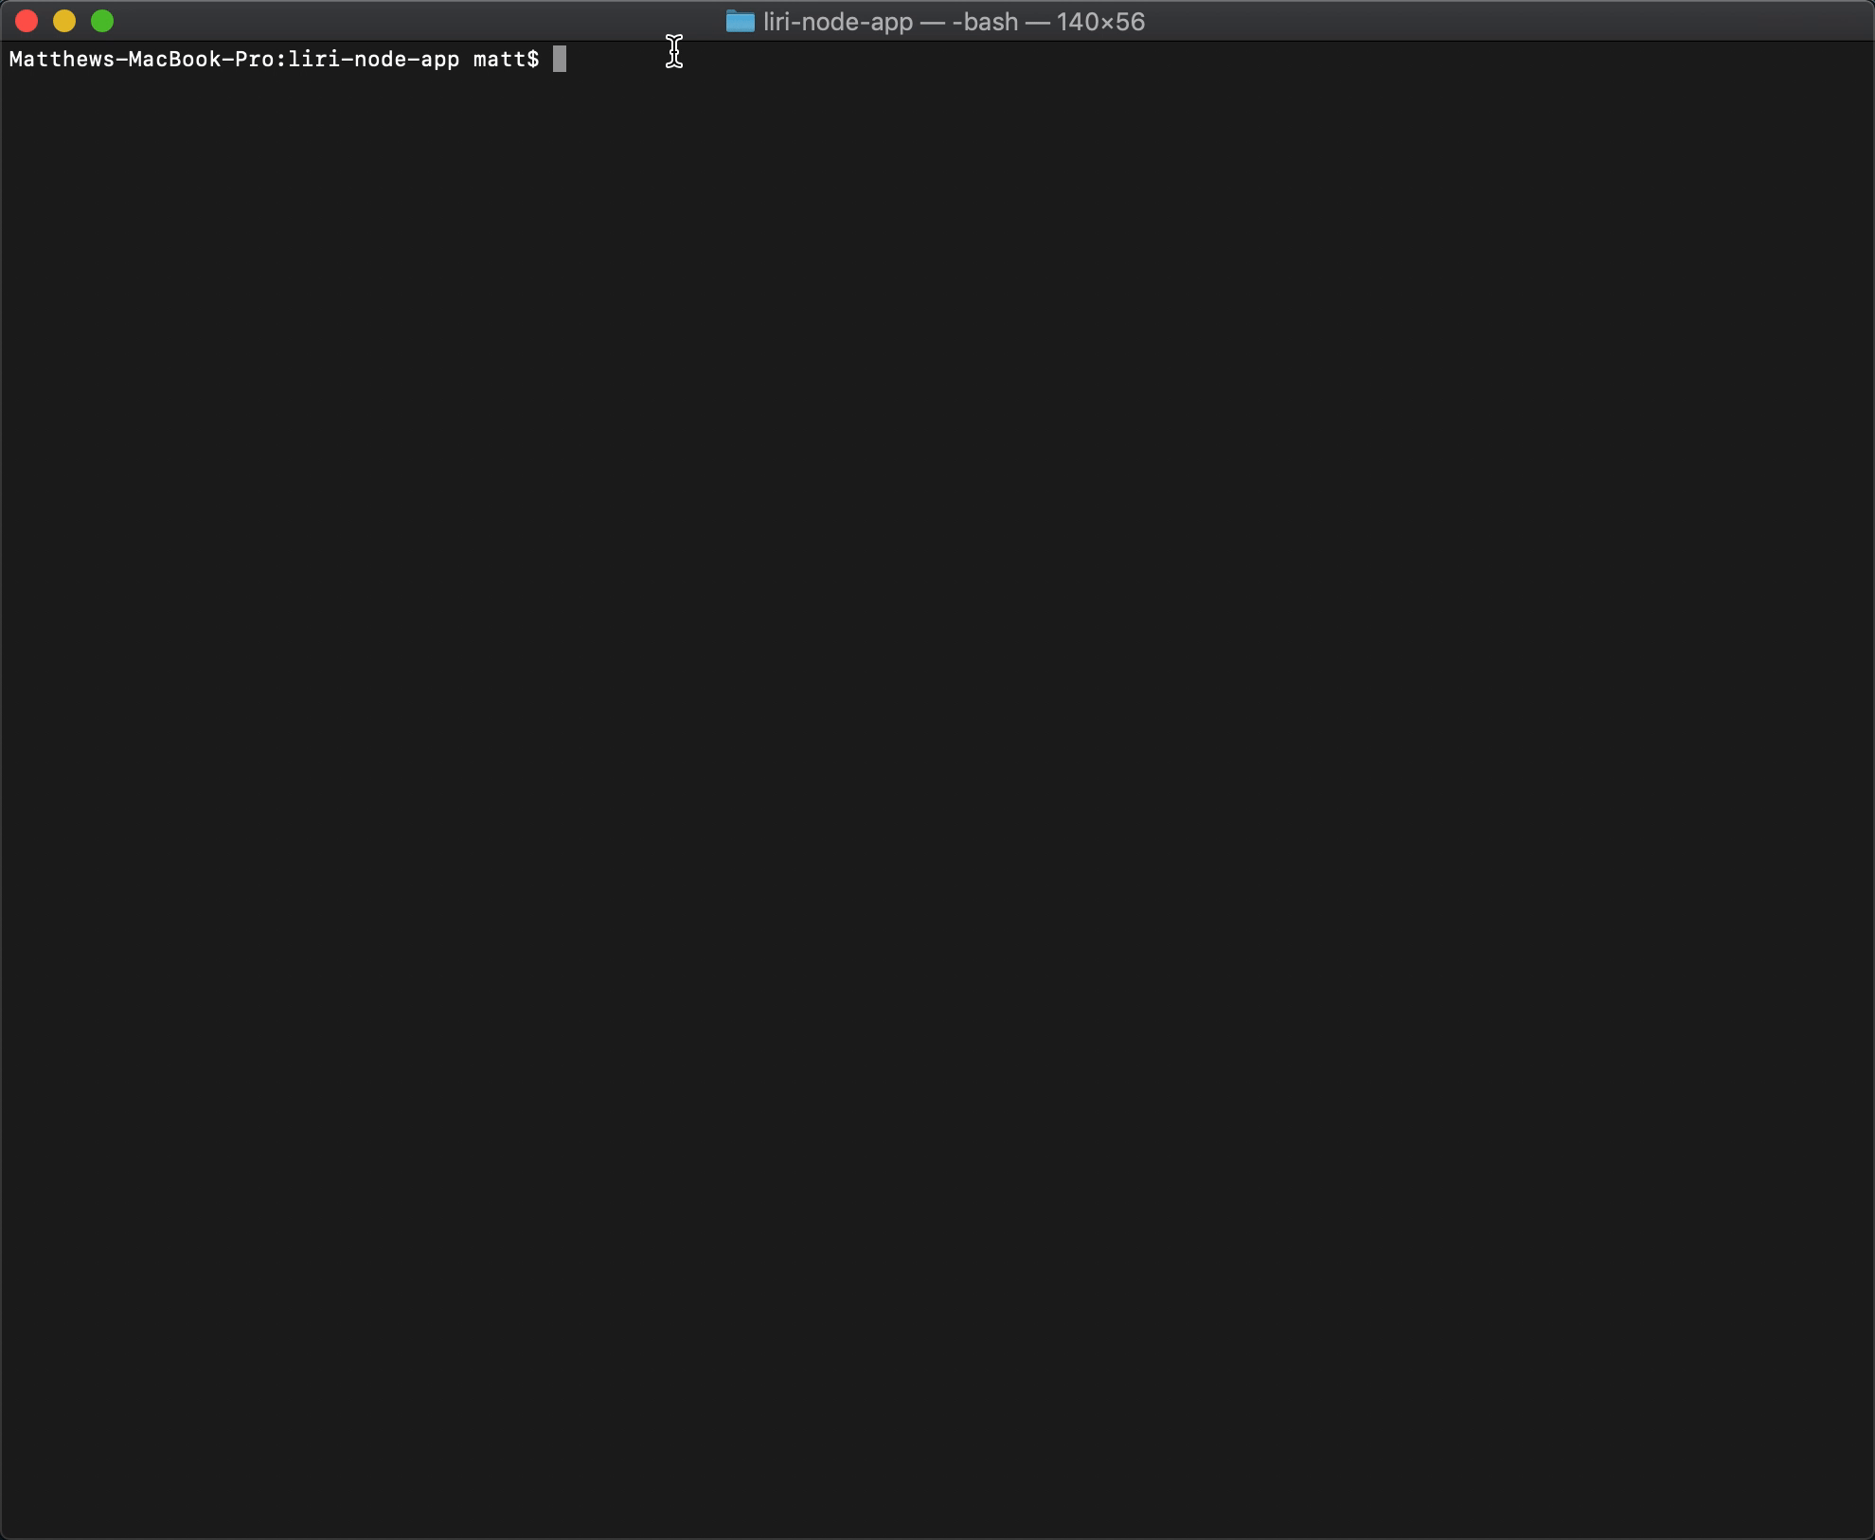
Task: Click the "-bash" process name in title bar
Action: pyautogui.click(x=984, y=22)
